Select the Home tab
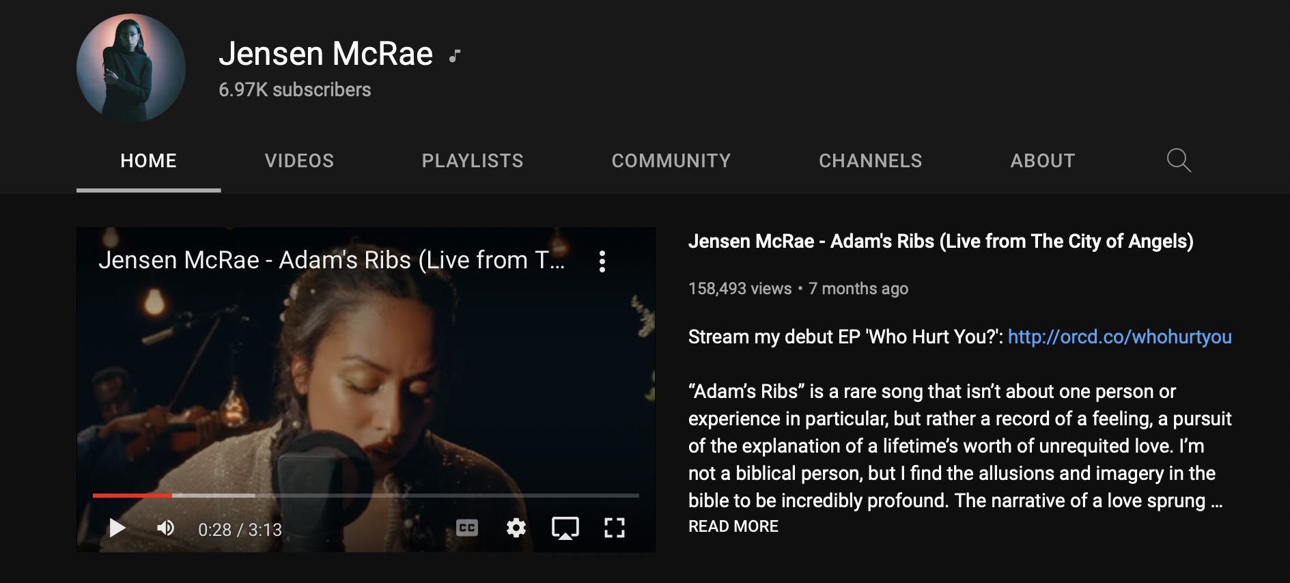Viewport: 1290px width, 583px height. click(149, 160)
